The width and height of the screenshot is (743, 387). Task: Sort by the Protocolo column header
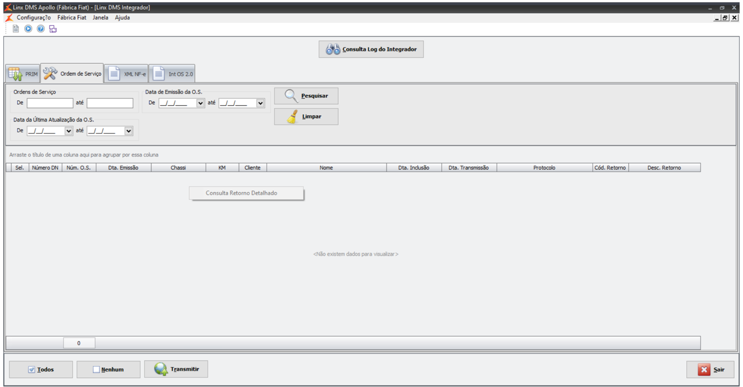[544, 168]
